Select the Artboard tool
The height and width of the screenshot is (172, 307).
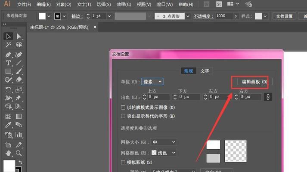tap(8, 145)
